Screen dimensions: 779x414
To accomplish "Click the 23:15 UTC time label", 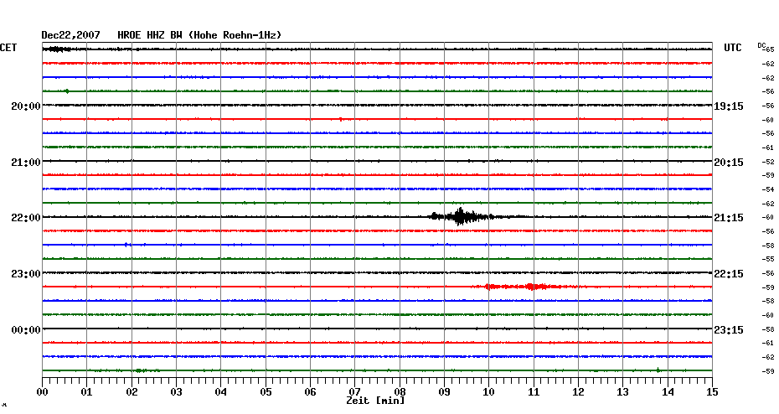I will (x=729, y=330).
